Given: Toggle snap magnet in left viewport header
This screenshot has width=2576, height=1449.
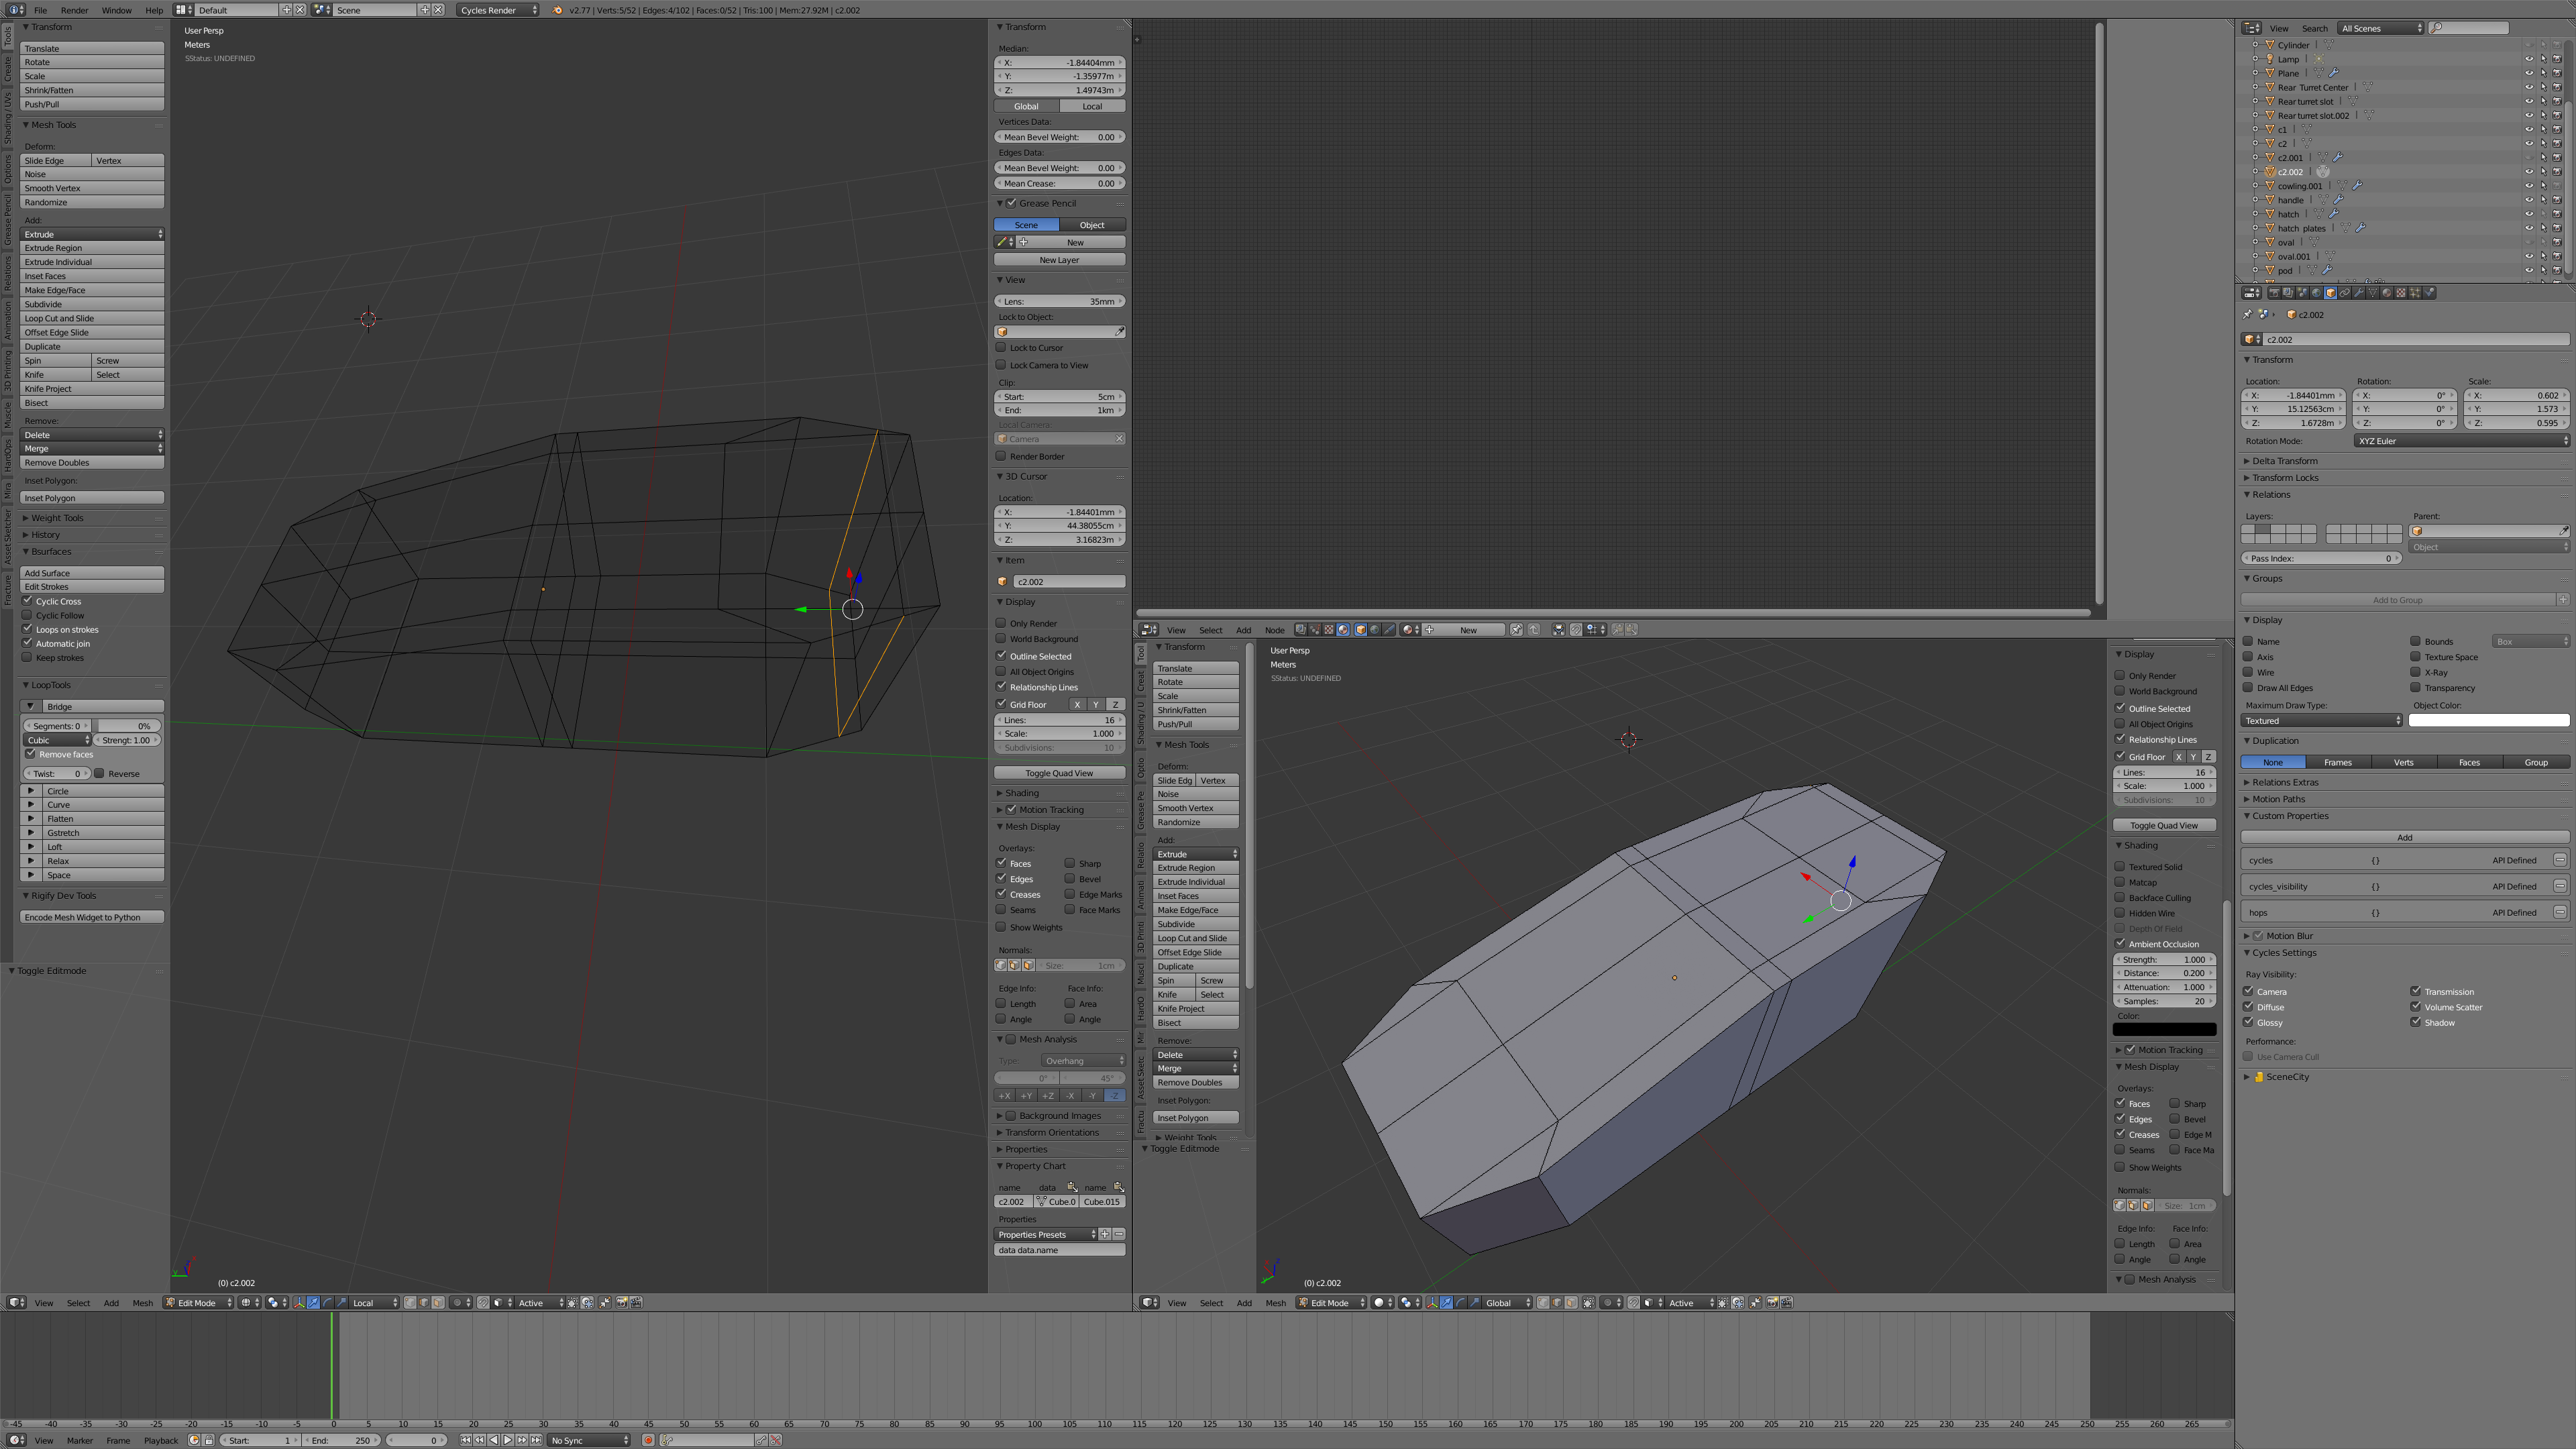Looking at the screenshot, I should [483, 1303].
